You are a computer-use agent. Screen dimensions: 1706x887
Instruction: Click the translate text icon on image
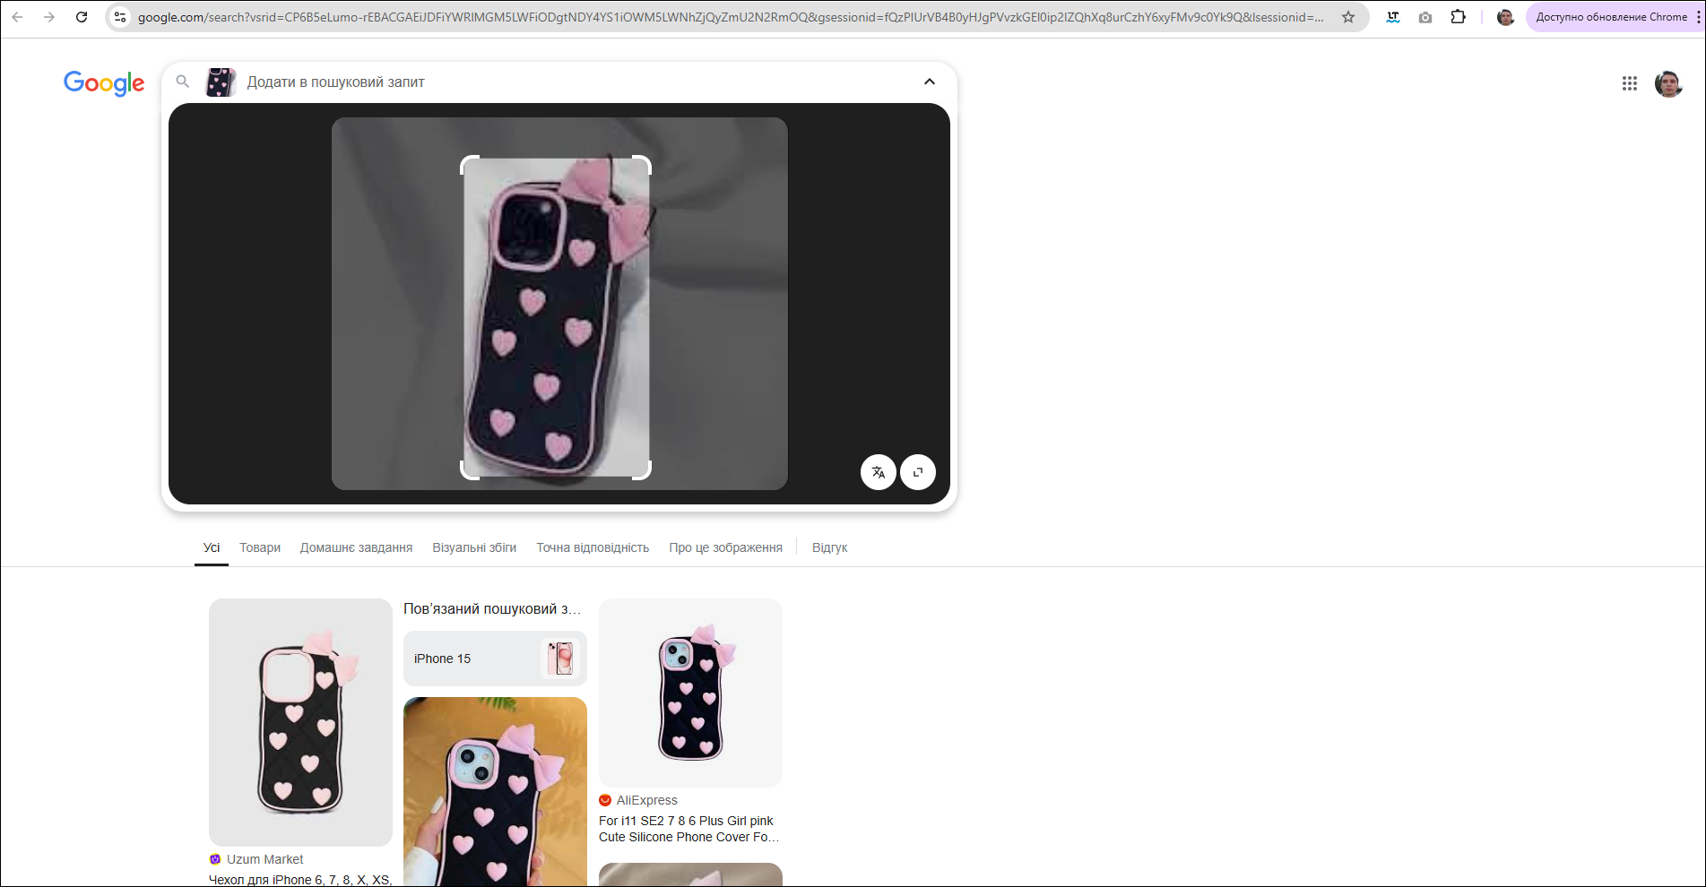[x=878, y=472]
